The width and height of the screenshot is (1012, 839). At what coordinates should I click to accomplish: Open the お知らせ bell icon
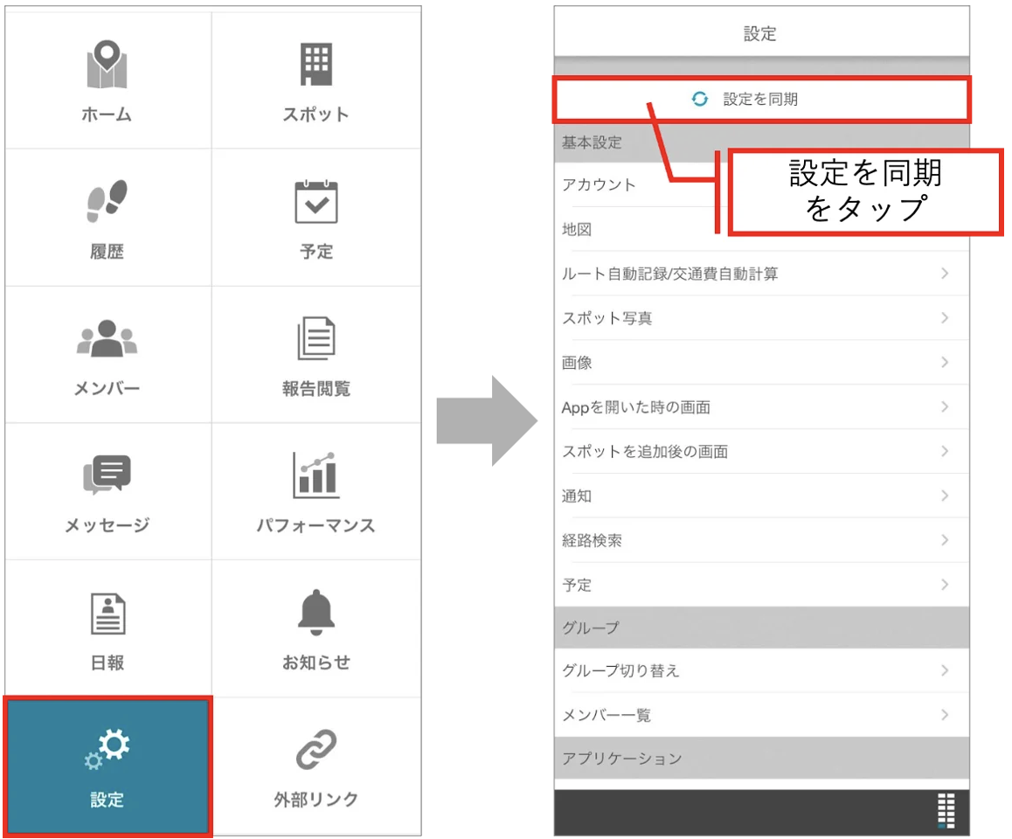point(316,612)
